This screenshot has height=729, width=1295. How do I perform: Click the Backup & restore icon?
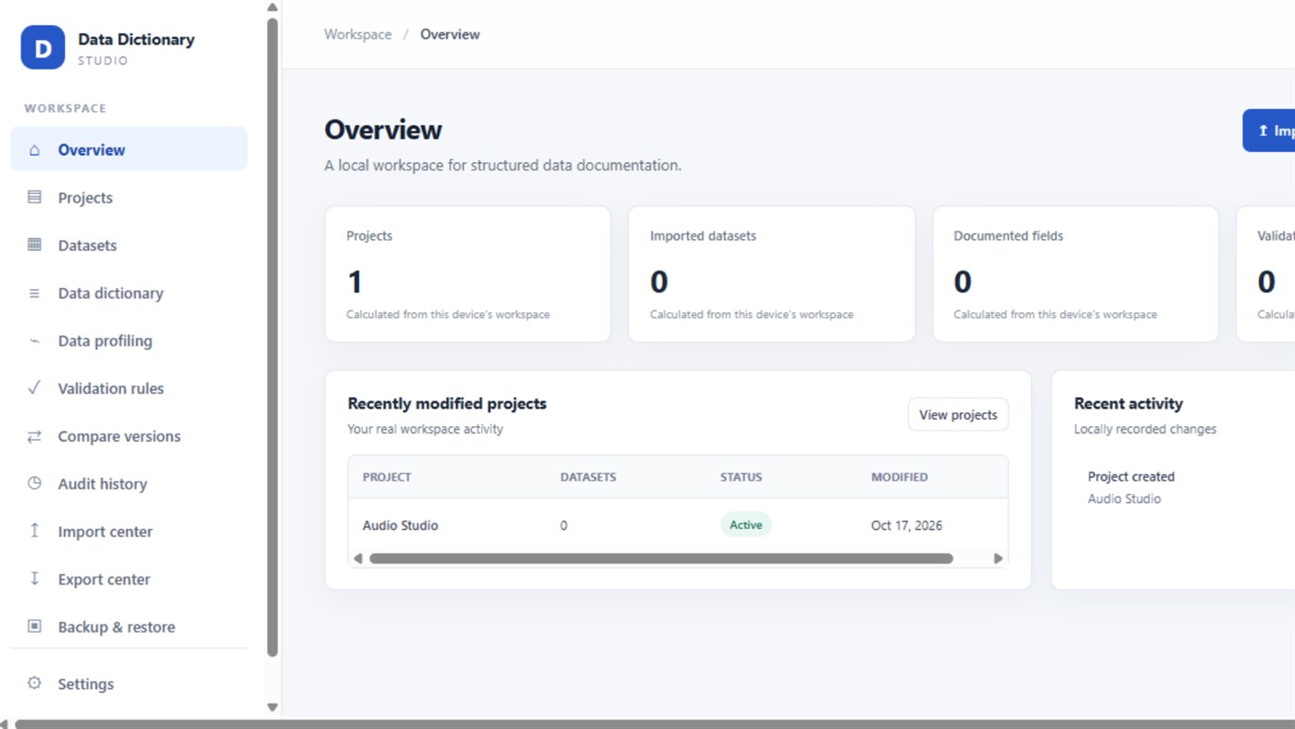34,626
